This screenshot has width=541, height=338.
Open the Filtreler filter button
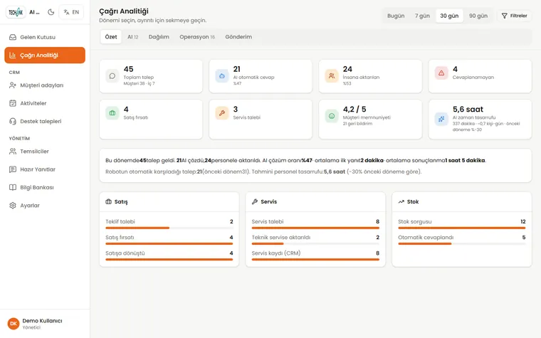click(x=514, y=16)
